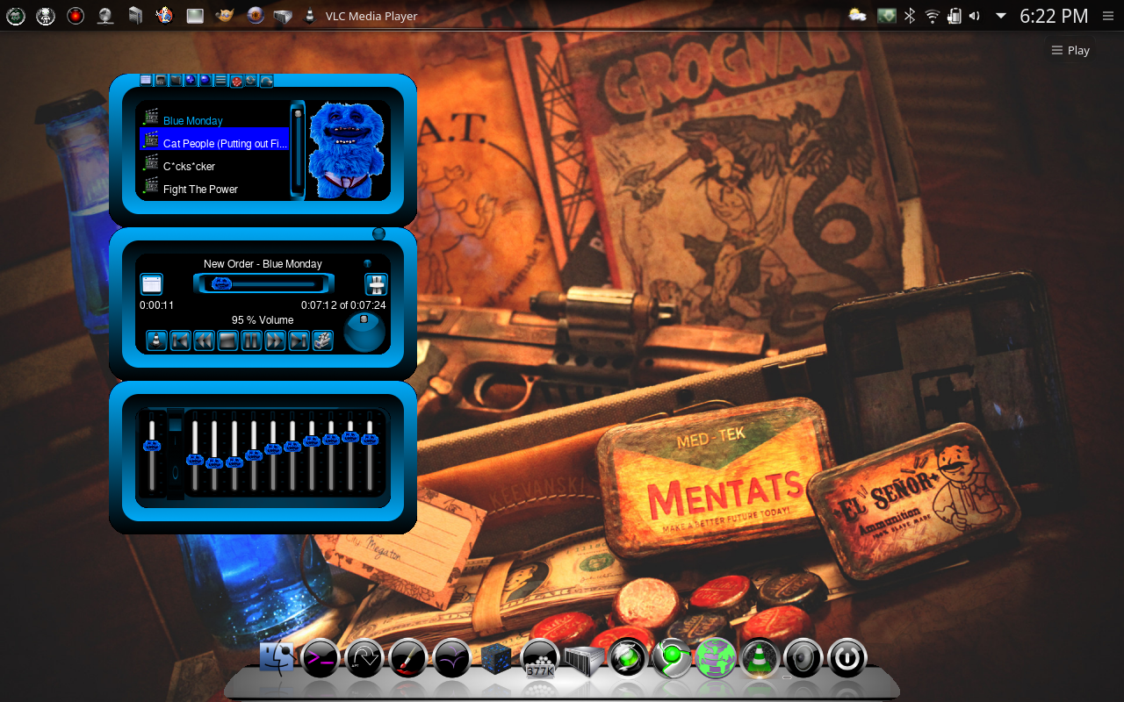Expand the tray dropdown arrow beside the clock

(1000, 16)
